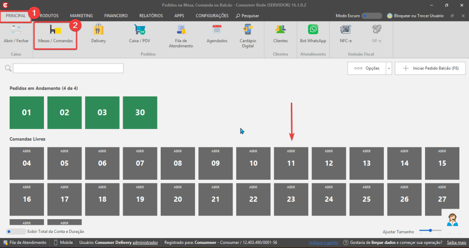Click Pesquisar in the menu bar
The width and height of the screenshot is (469, 248).
click(x=247, y=16)
